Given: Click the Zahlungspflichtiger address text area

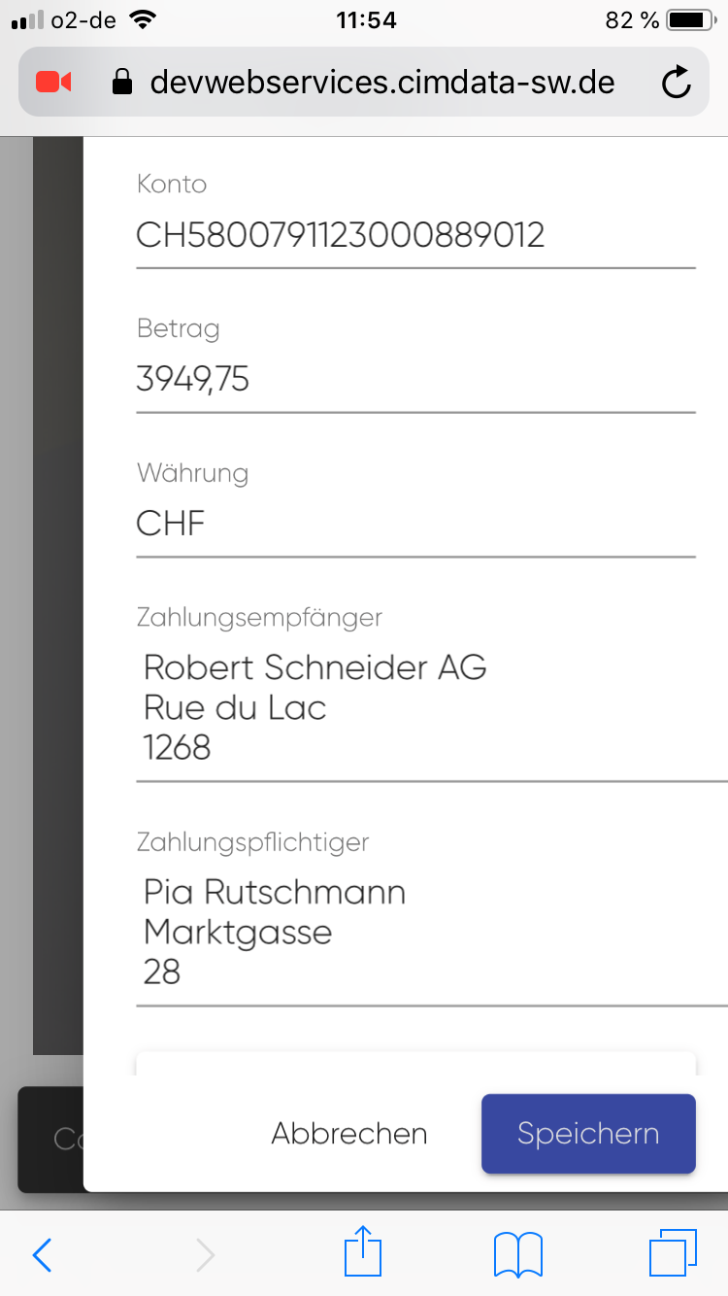Looking at the screenshot, I should pos(427,933).
